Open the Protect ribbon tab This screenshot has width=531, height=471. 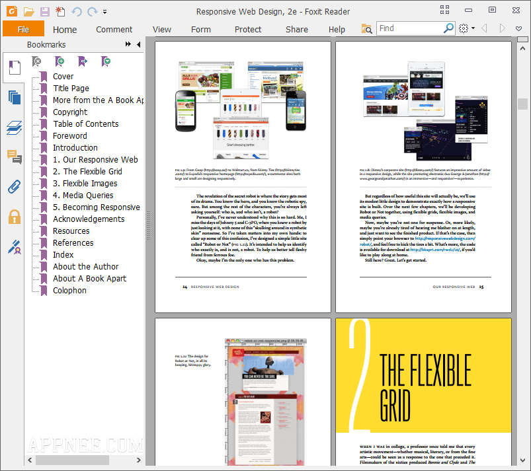(248, 30)
